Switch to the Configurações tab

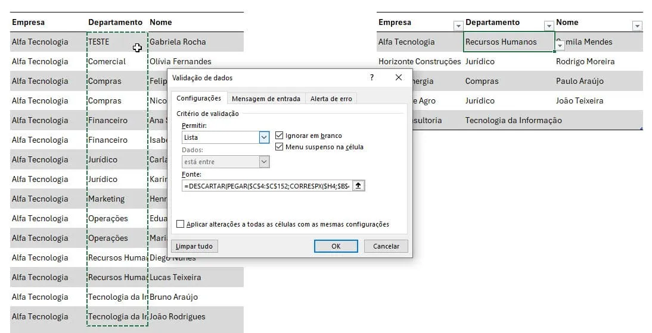tap(199, 98)
